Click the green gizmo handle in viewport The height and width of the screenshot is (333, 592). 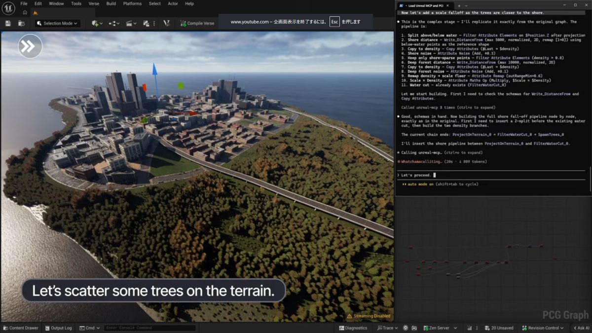181,86
